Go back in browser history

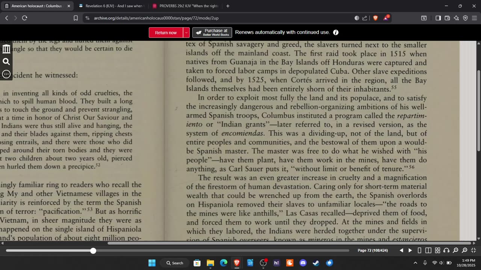tap(6, 18)
